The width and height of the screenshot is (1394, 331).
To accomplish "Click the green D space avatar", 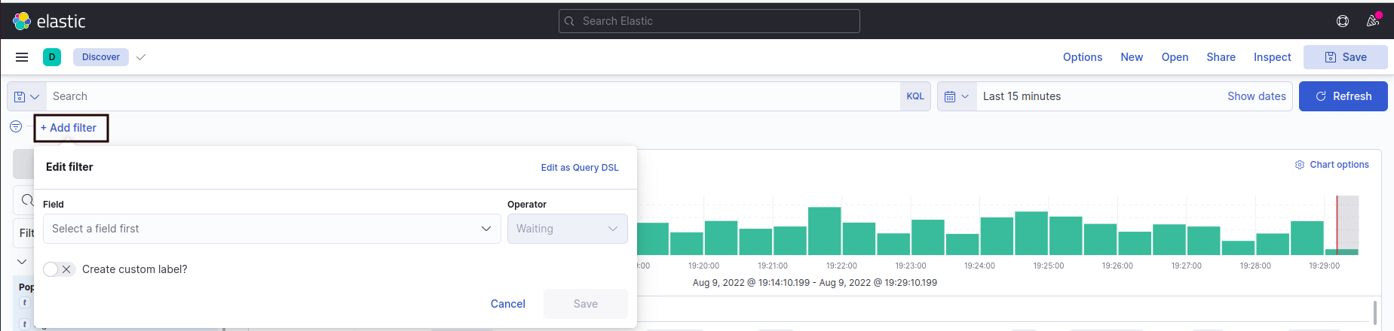I will pos(52,57).
